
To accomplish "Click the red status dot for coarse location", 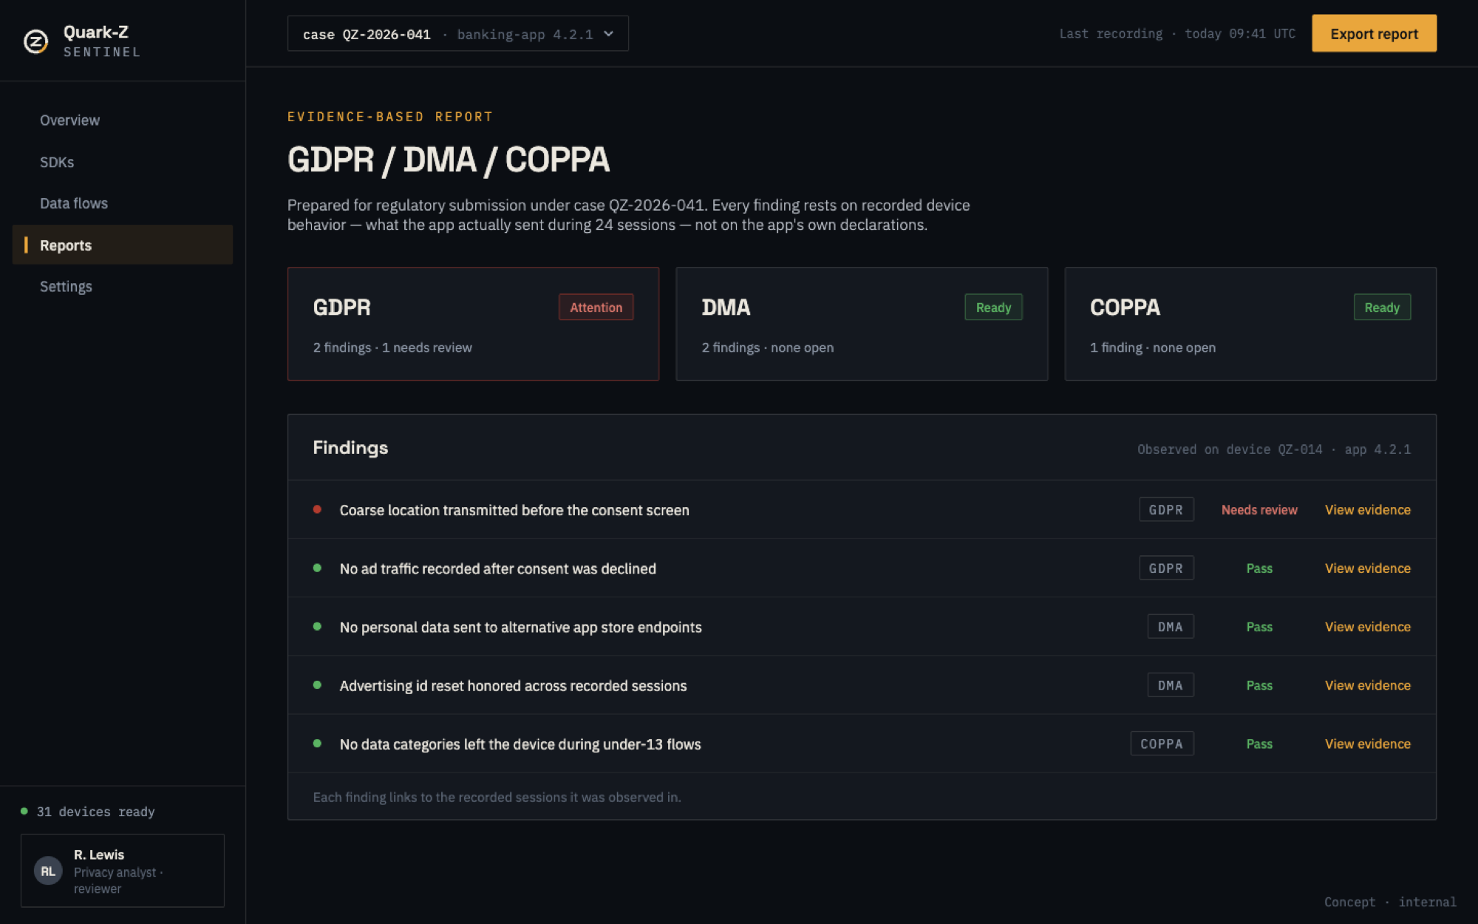I will point(317,509).
